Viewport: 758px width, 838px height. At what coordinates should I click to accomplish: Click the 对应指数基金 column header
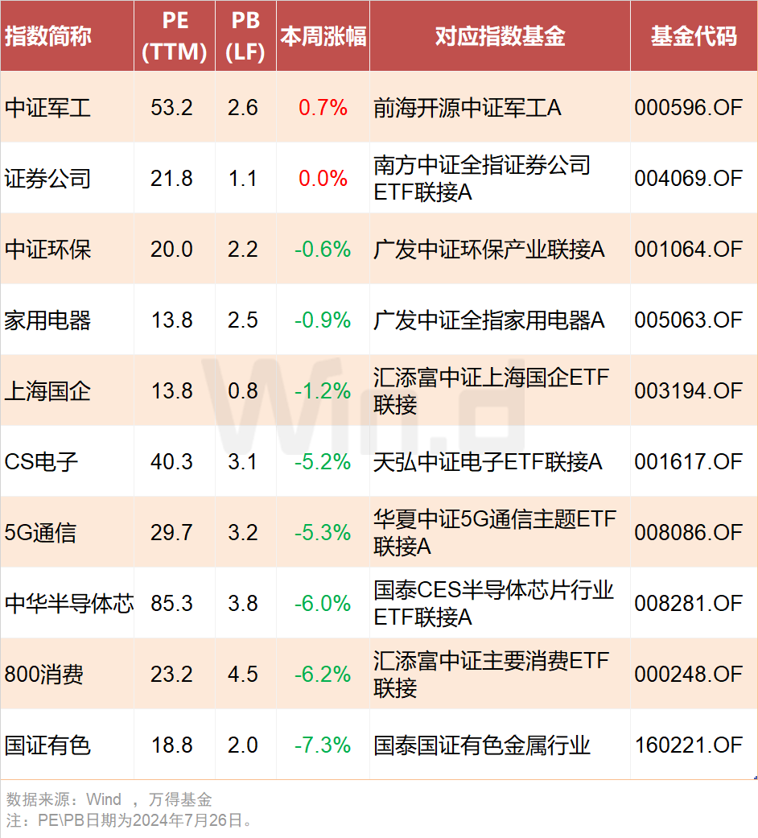(500, 36)
